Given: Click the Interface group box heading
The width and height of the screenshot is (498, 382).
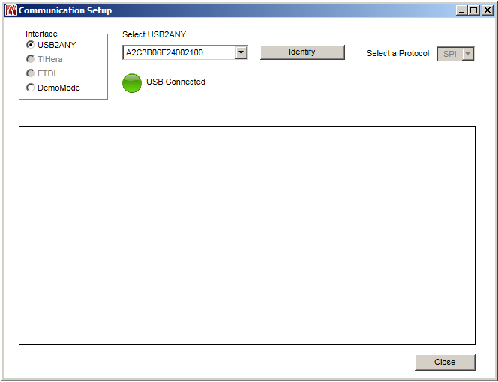Looking at the screenshot, I should [x=41, y=34].
